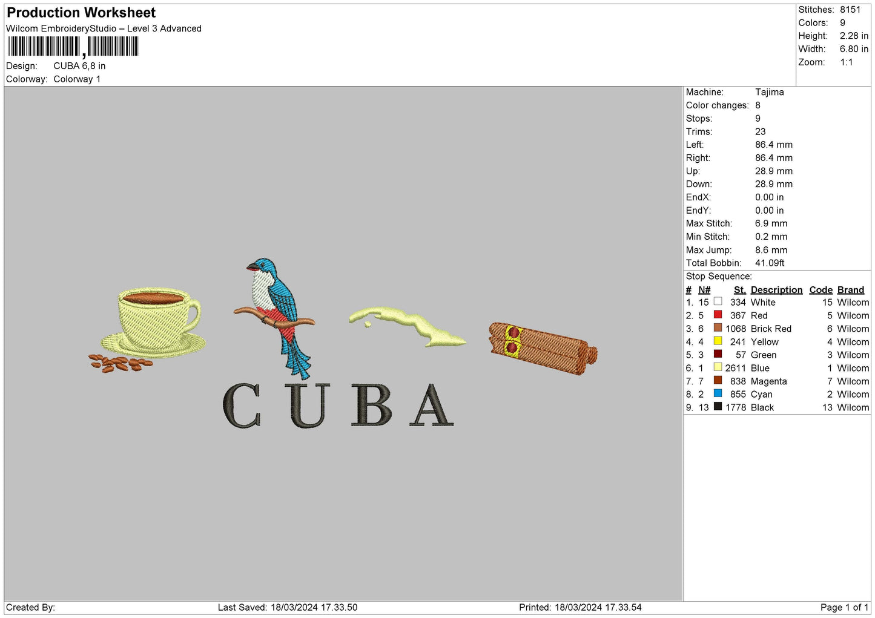Click the Color changes value 8
This screenshot has height=618, width=875.
pos(758,105)
